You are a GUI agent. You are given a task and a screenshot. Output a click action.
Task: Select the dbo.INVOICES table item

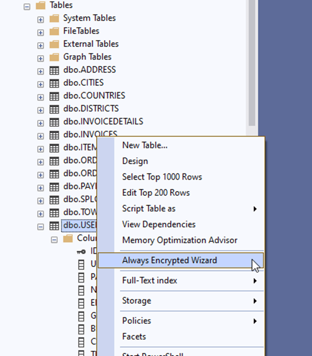(x=90, y=134)
